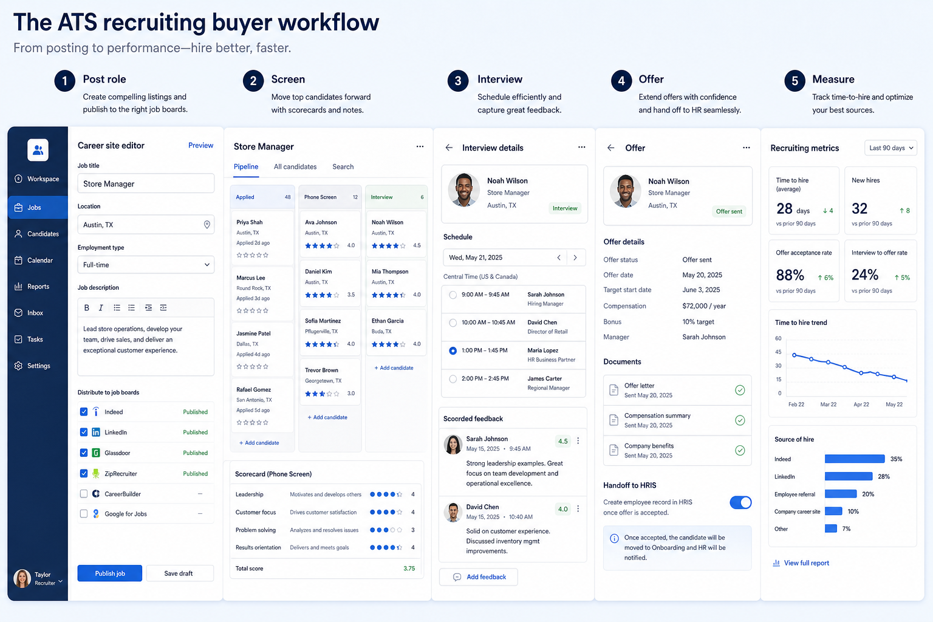The width and height of the screenshot is (933, 622).
Task: Open the Employment type dropdown
Action: [146, 265]
